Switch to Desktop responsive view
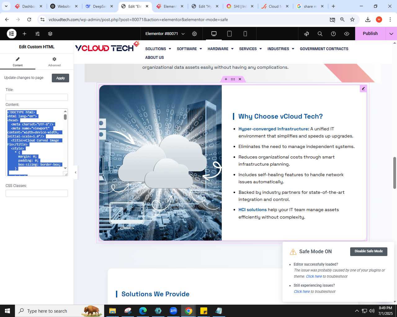The image size is (397, 317). pyautogui.click(x=214, y=34)
